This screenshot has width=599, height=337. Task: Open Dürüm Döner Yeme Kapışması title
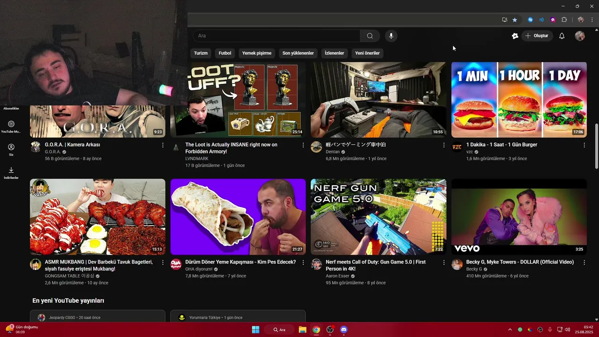click(x=241, y=262)
